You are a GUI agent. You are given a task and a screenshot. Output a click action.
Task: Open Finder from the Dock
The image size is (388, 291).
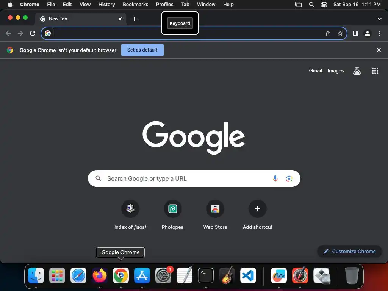pyautogui.click(x=36, y=275)
